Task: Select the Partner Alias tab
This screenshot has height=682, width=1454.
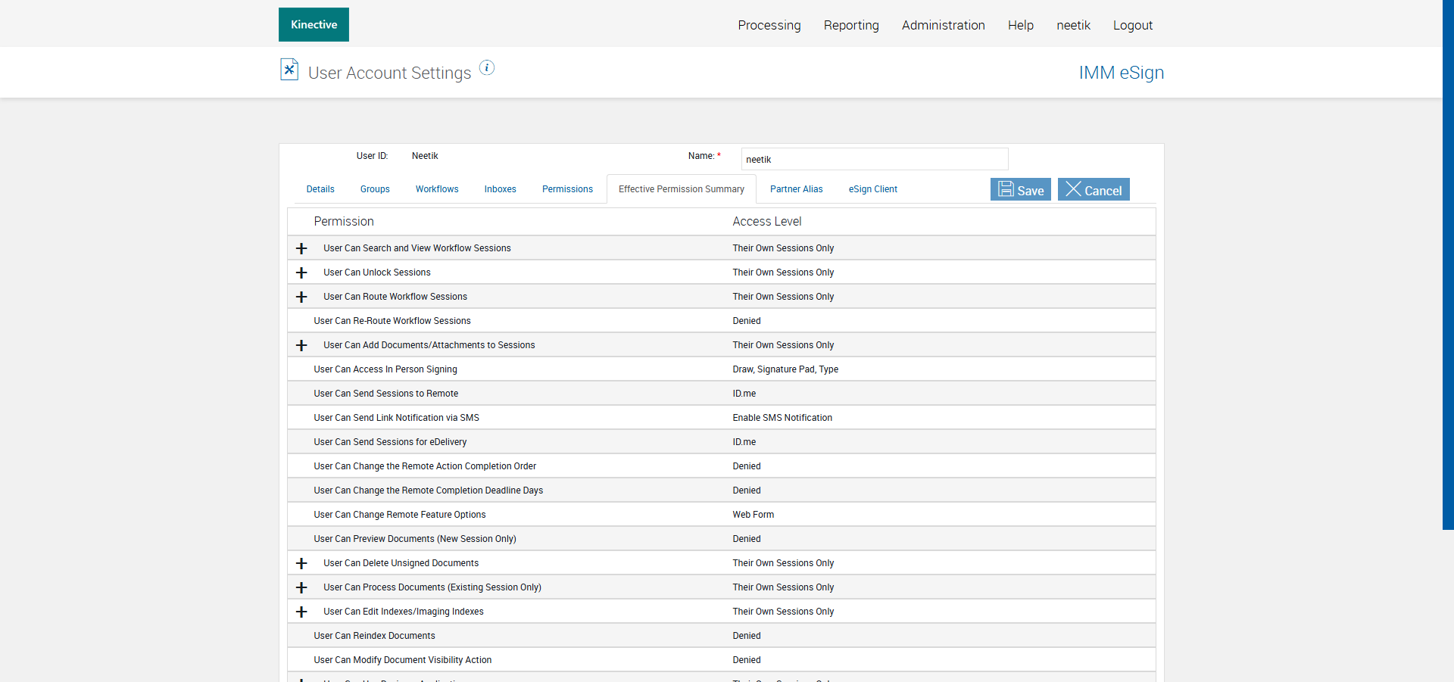Action: [796, 189]
